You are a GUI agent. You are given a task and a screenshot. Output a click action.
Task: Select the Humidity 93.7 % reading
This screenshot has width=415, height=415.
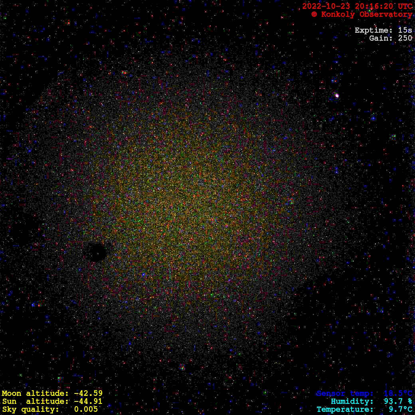(x=371, y=401)
